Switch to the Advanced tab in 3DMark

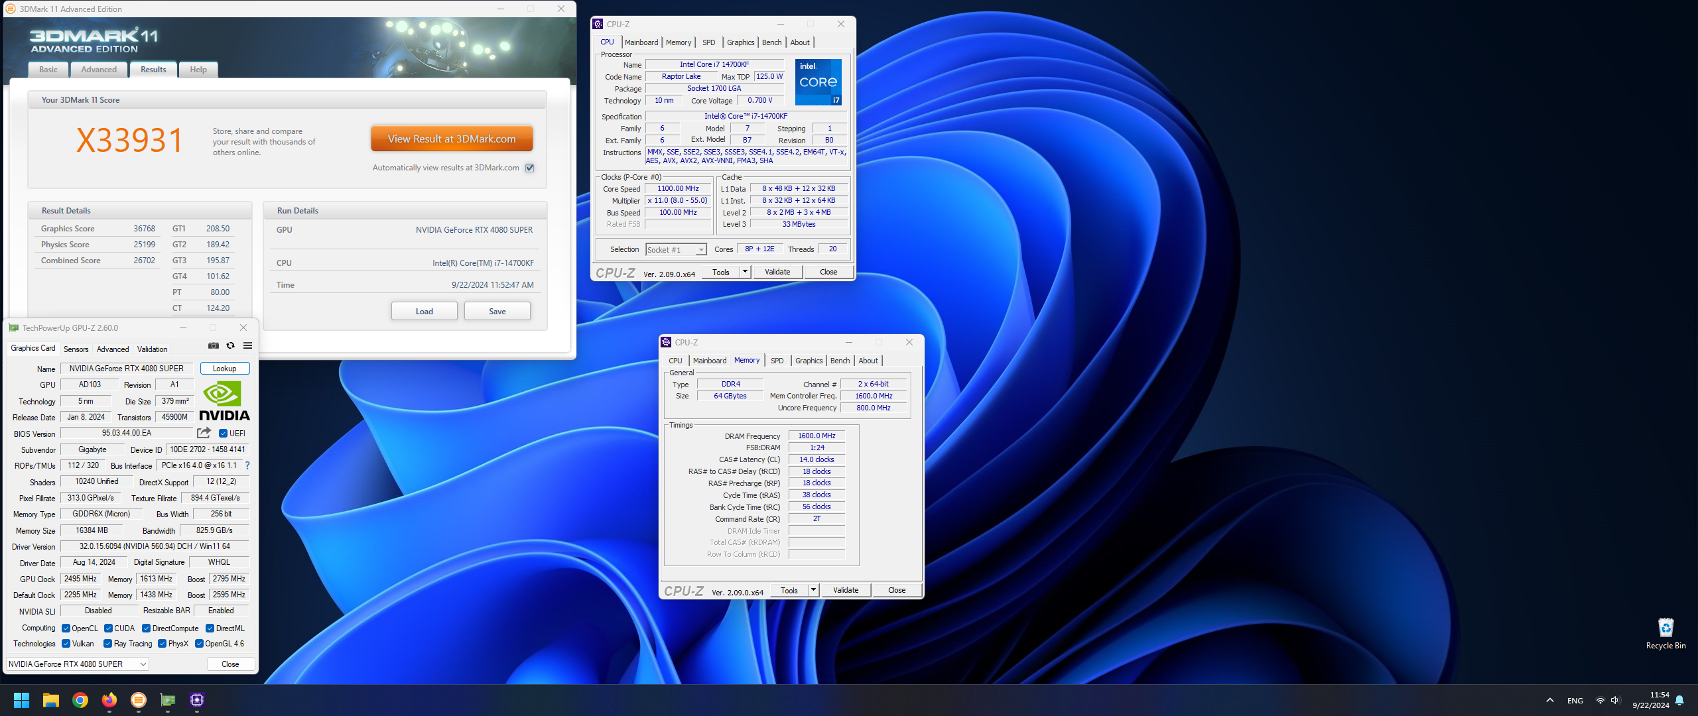click(x=99, y=70)
